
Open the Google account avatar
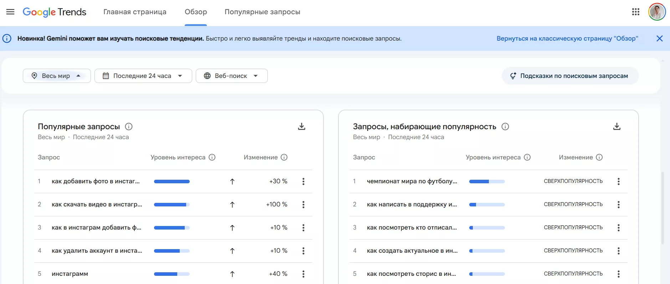pyautogui.click(x=657, y=12)
